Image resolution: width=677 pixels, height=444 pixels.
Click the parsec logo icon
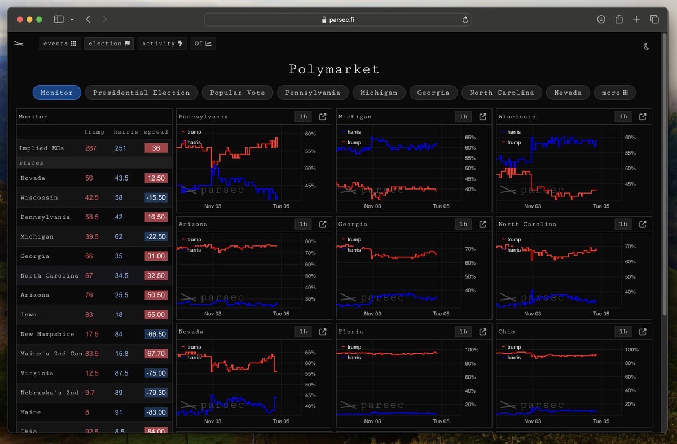point(19,43)
